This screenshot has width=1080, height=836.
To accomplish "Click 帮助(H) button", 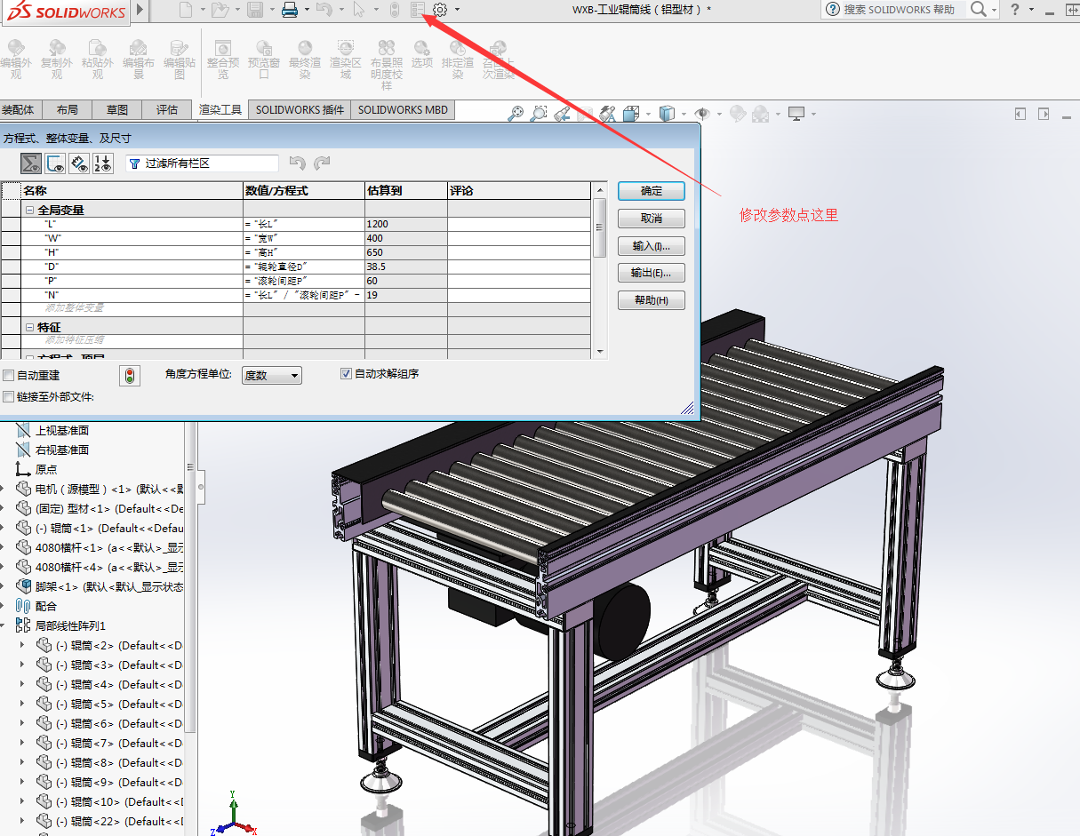I will coord(652,300).
